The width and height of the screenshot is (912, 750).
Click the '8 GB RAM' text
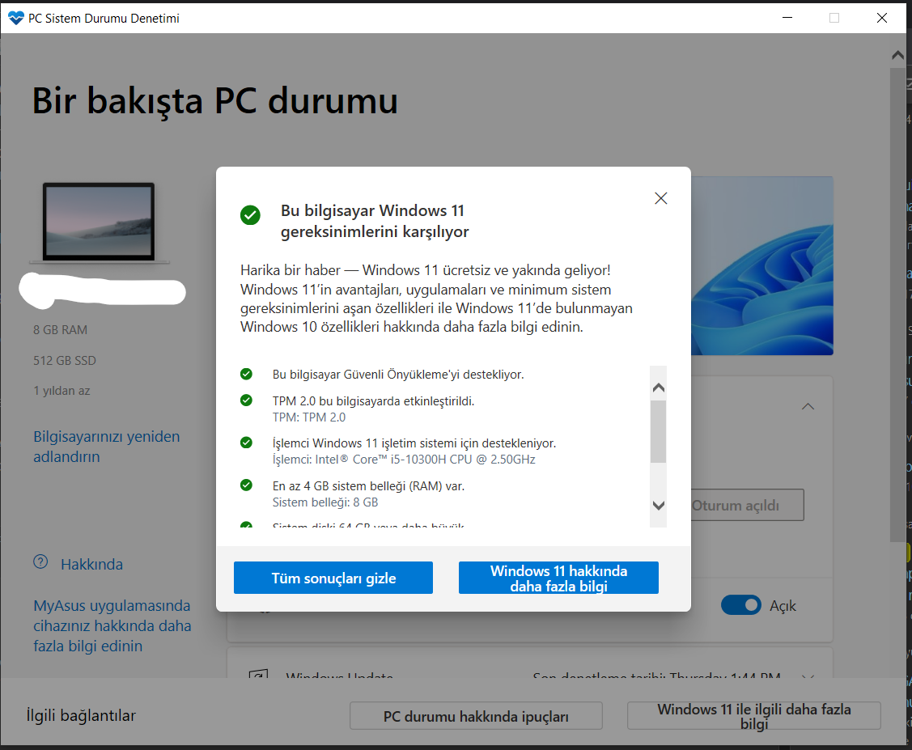click(61, 329)
